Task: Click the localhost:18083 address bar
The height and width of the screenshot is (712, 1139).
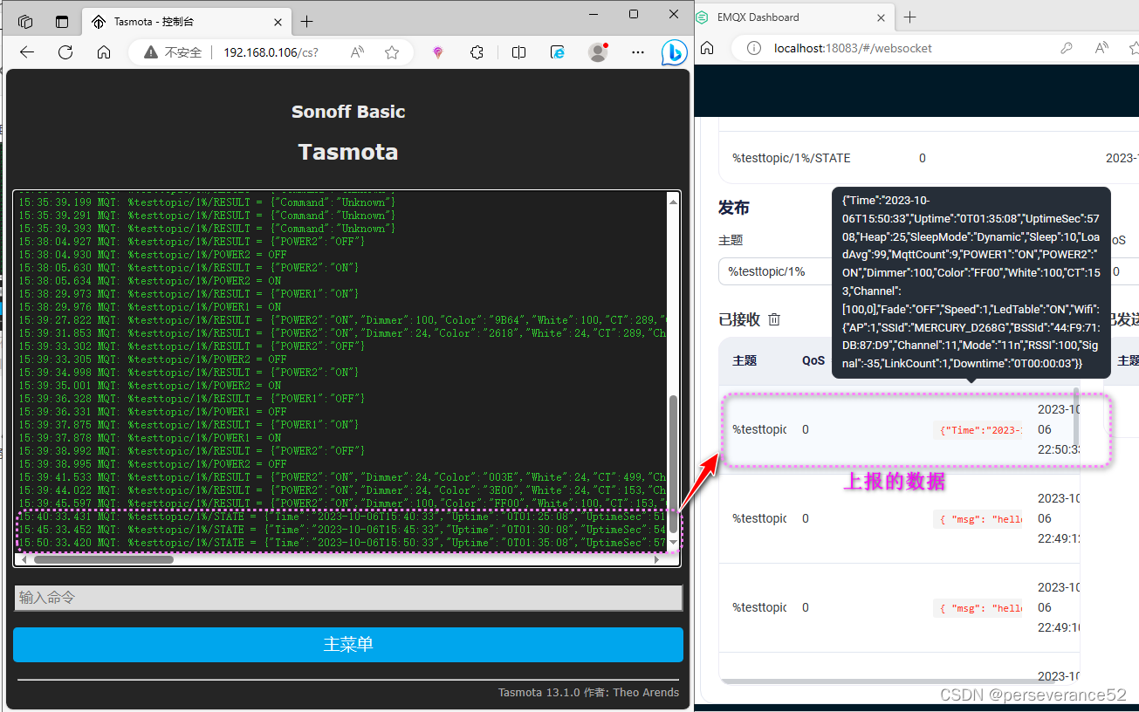Action: 853,48
